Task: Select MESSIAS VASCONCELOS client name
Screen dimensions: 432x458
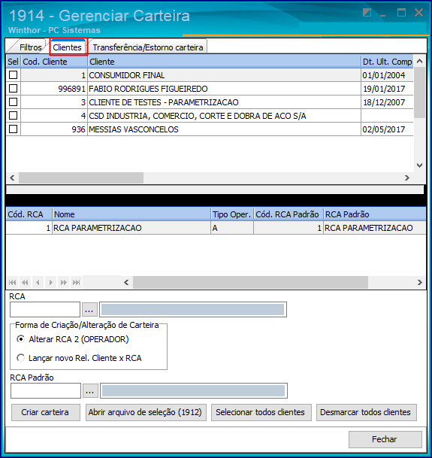Action: point(224,129)
